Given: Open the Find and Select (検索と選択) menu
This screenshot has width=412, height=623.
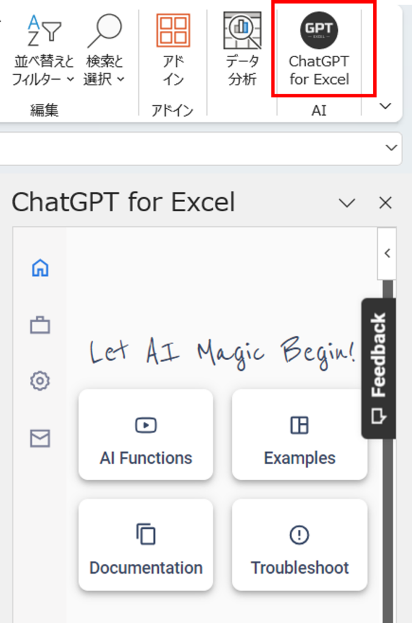Looking at the screenshot, I should pos(104,51).
